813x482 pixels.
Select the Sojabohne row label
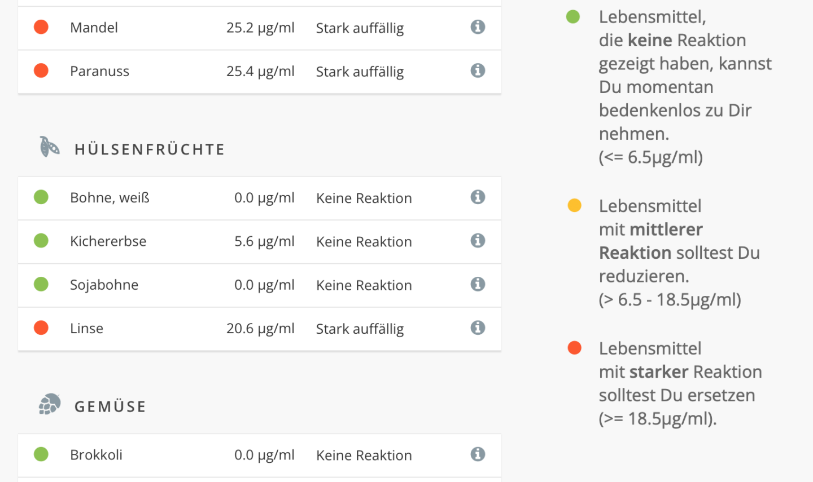[104, 285]
